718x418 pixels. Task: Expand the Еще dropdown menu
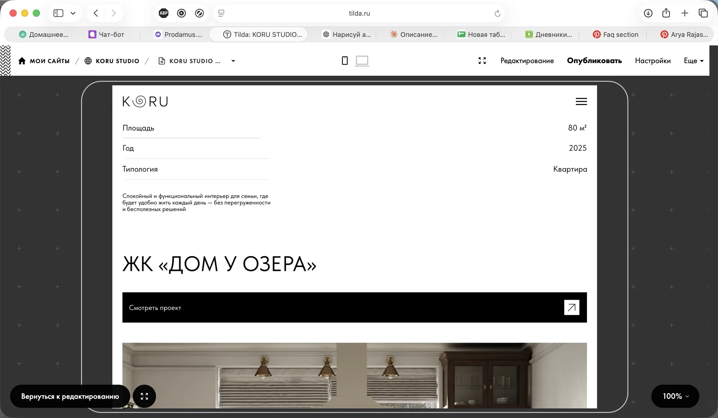point(694,61)
